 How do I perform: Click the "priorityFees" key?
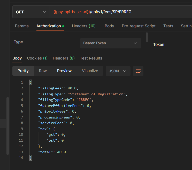(53, 112)
